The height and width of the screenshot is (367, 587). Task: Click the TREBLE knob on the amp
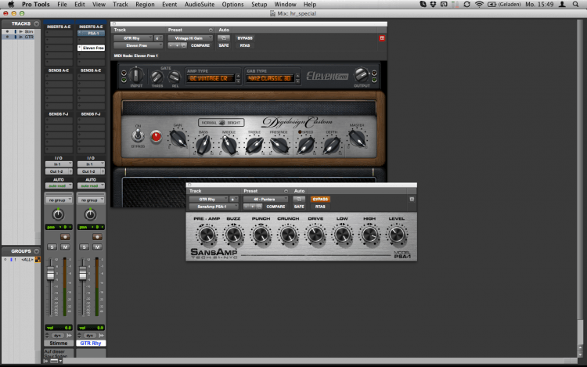point(254,145)
